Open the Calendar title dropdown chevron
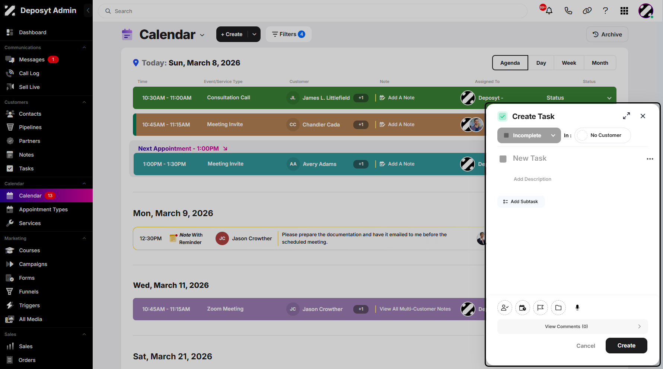 click(202, 35)
